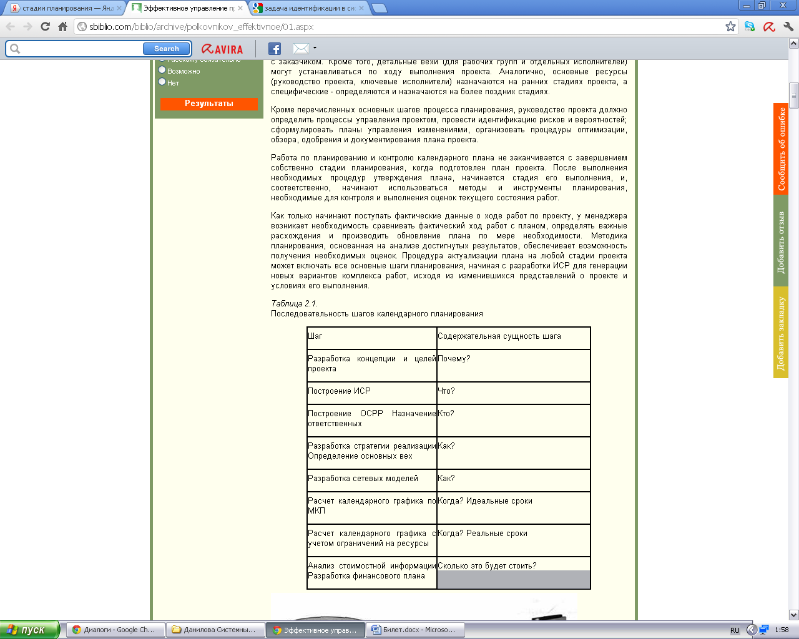Image resolution: width=799 pixels, height=639 pixels.
Task: Click the site info globe in address bar
Action: pos(82,27)
